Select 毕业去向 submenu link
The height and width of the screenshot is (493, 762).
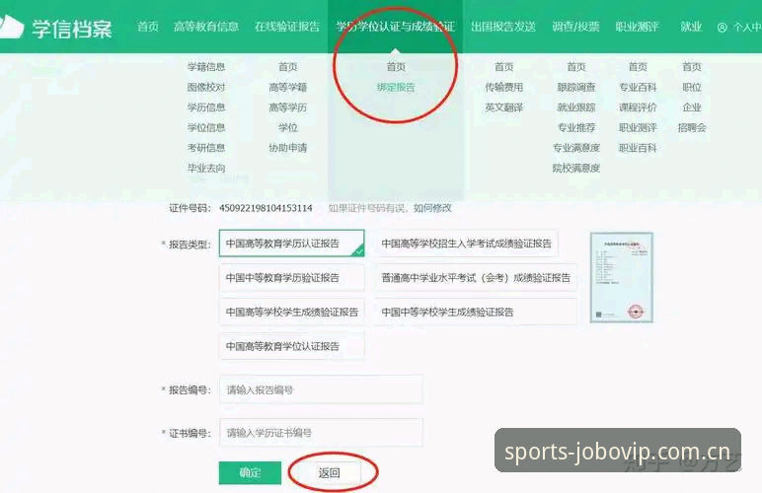(206, 168)
